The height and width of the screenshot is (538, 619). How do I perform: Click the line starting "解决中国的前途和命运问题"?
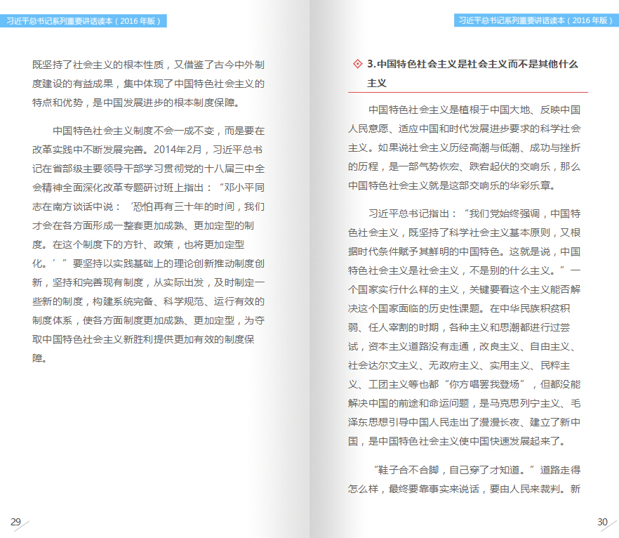point(465,403)
